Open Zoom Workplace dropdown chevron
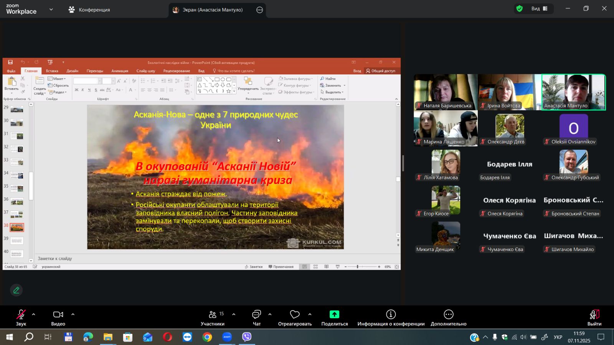Screen dimensions: 614x345 coord(51,10)
